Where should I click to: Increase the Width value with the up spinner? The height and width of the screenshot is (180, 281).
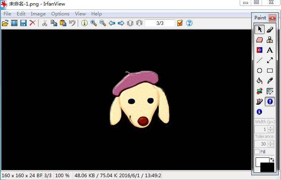[271, 128]
